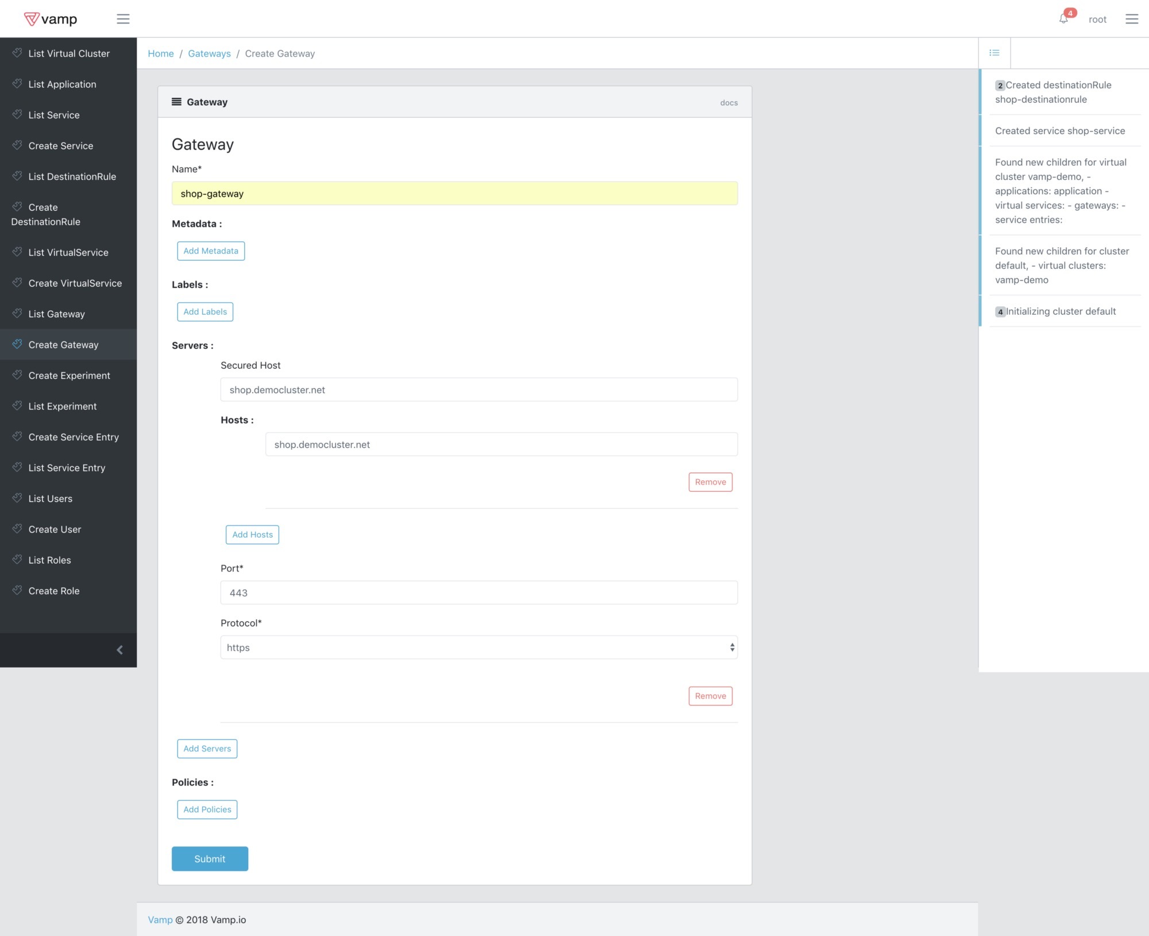Viewport: 1149px width, 936px height.
Task: Collapse sidebar with the left chevron
Action: coord(119,650)
